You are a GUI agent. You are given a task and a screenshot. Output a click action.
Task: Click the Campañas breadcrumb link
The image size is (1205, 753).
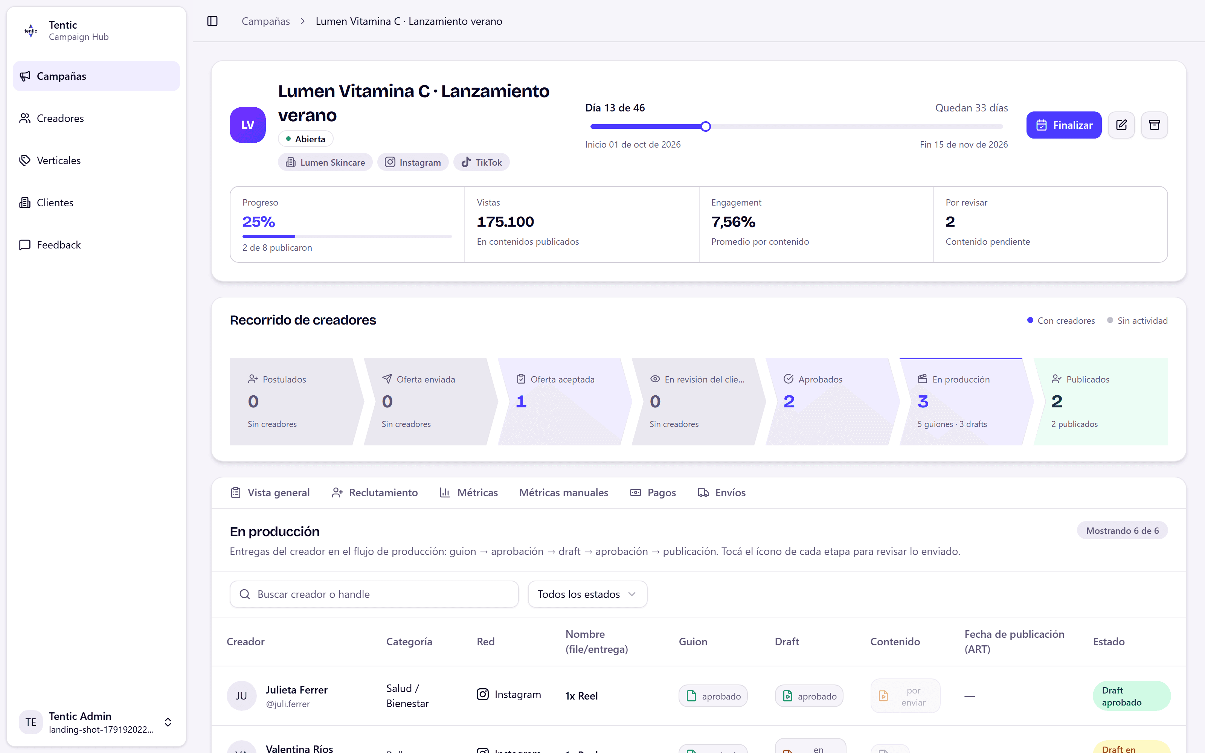[x=265, y=21]
